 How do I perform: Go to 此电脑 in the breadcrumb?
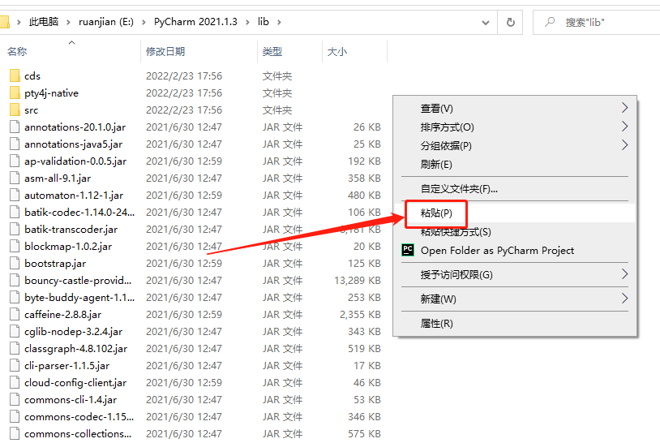(44, 22)
